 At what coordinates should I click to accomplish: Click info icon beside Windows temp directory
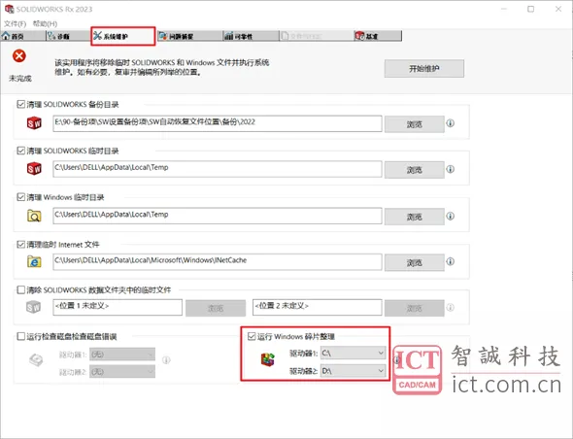pos(451,216)
